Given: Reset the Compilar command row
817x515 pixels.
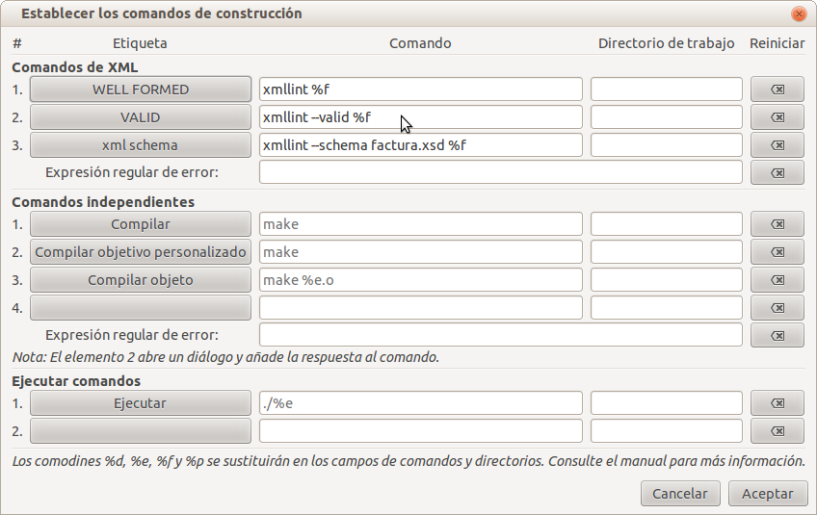Looking at the screenshot, I should pos(777,224).
